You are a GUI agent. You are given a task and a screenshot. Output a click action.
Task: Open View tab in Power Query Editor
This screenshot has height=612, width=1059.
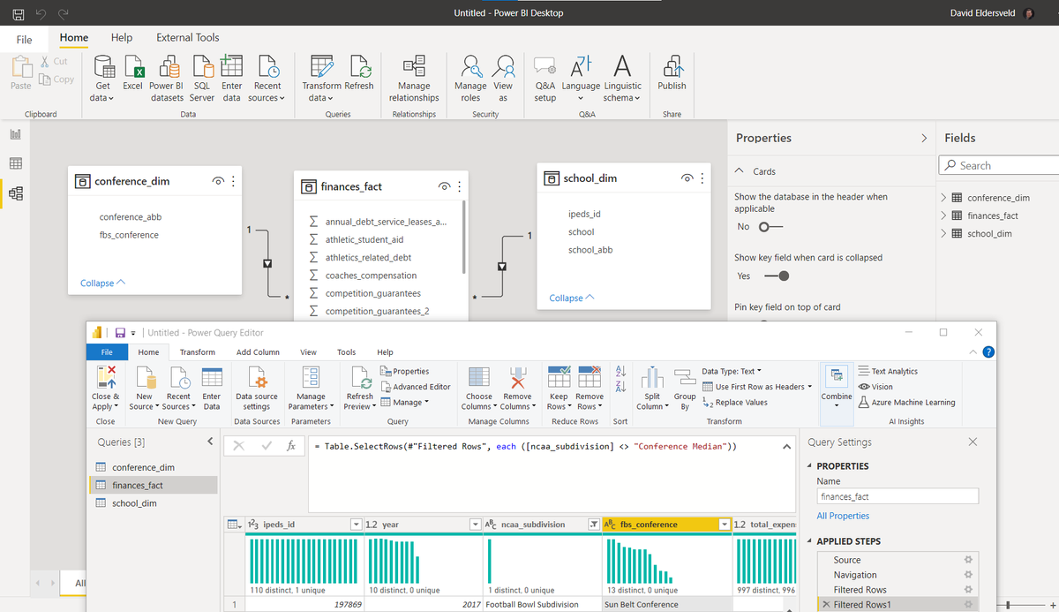coord(308,351)
